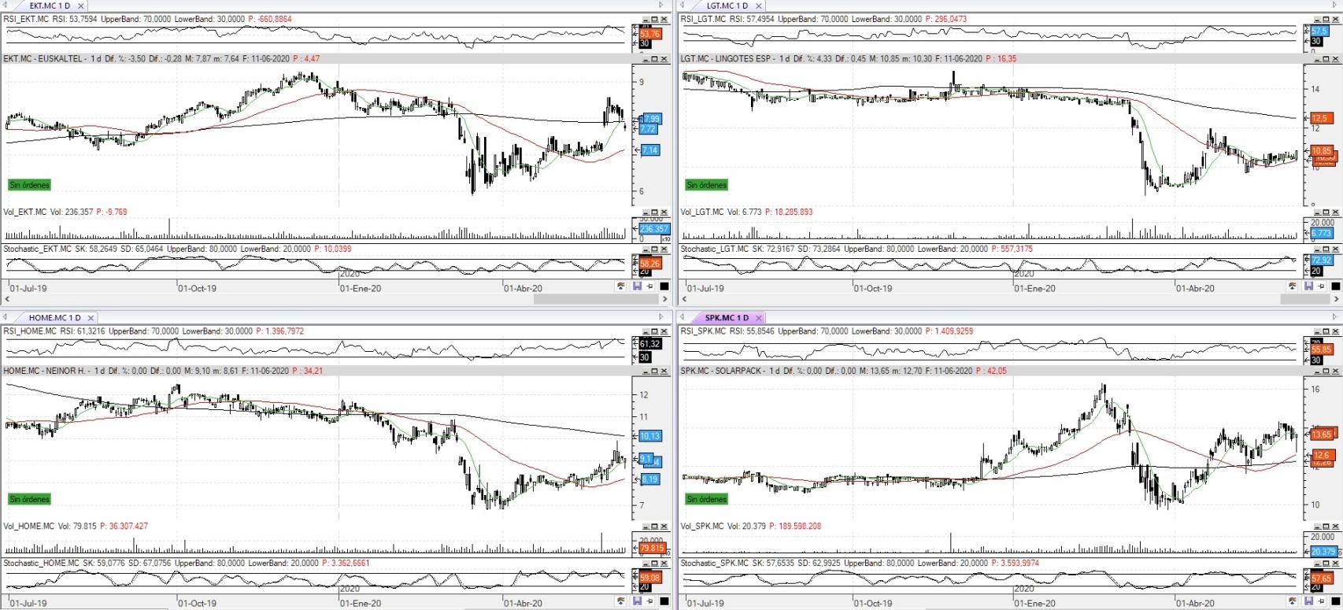The image size is (1343, 610).
Task: Click the save icon below the SPK chart
Action: [1308, 601]
